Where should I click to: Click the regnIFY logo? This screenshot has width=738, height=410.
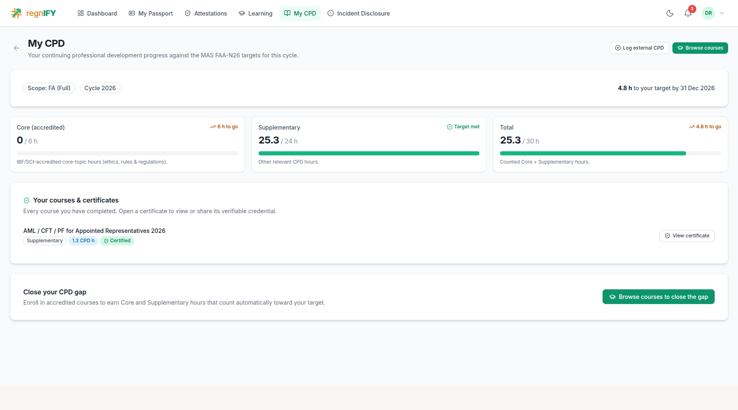point(34,13)
